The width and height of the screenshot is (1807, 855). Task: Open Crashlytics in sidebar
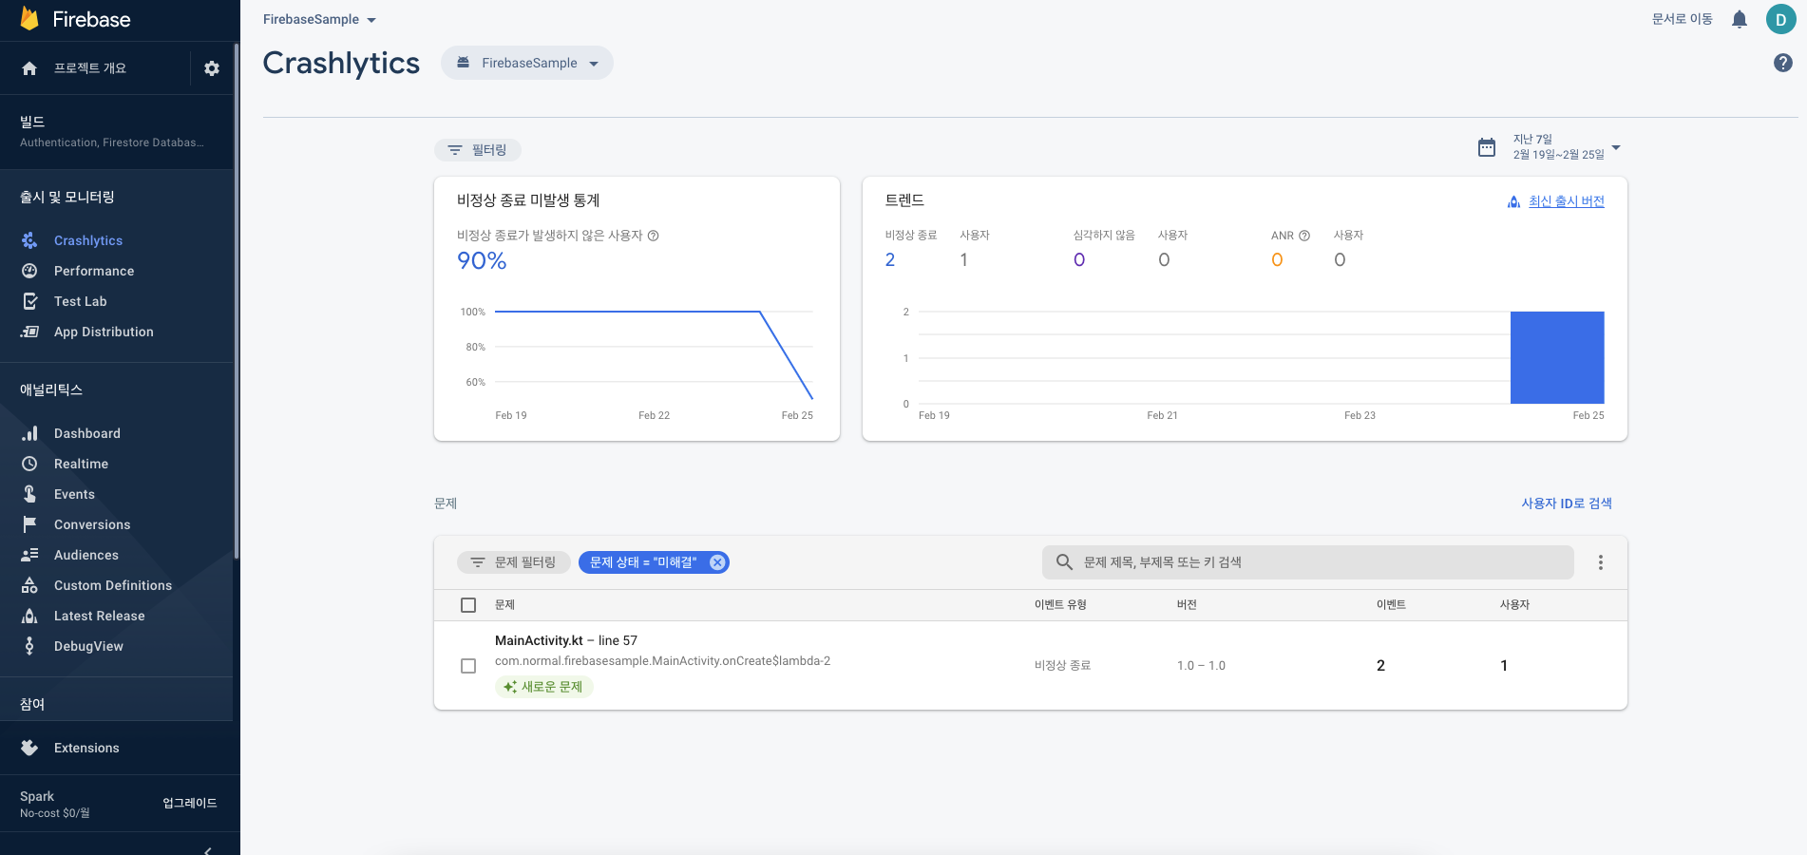point(88,240)
